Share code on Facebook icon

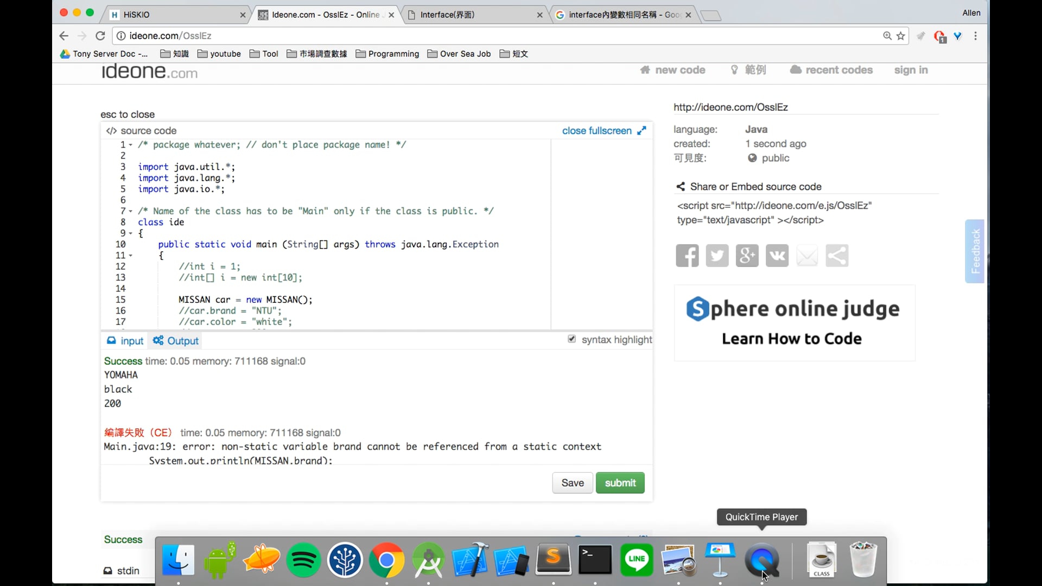[x=687, y=256]
